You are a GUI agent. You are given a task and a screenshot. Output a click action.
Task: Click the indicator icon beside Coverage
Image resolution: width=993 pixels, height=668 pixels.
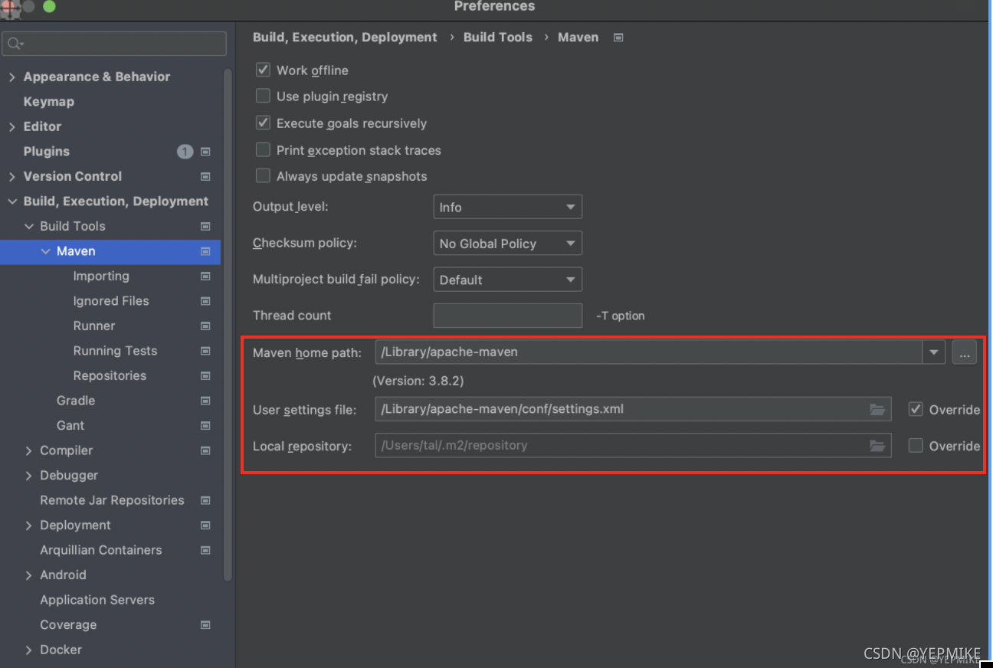tap(205, 624)
